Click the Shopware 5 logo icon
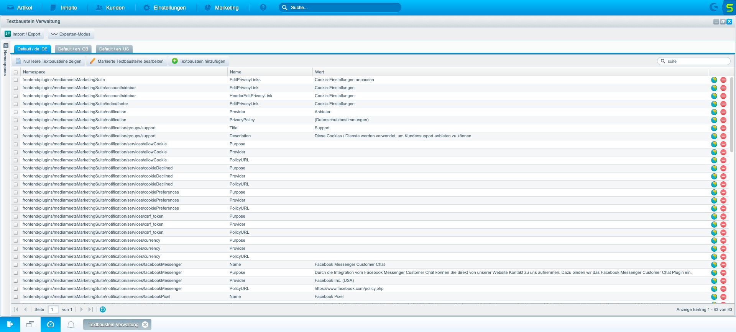Screen dimensions: 736x332 pos(729,8)
